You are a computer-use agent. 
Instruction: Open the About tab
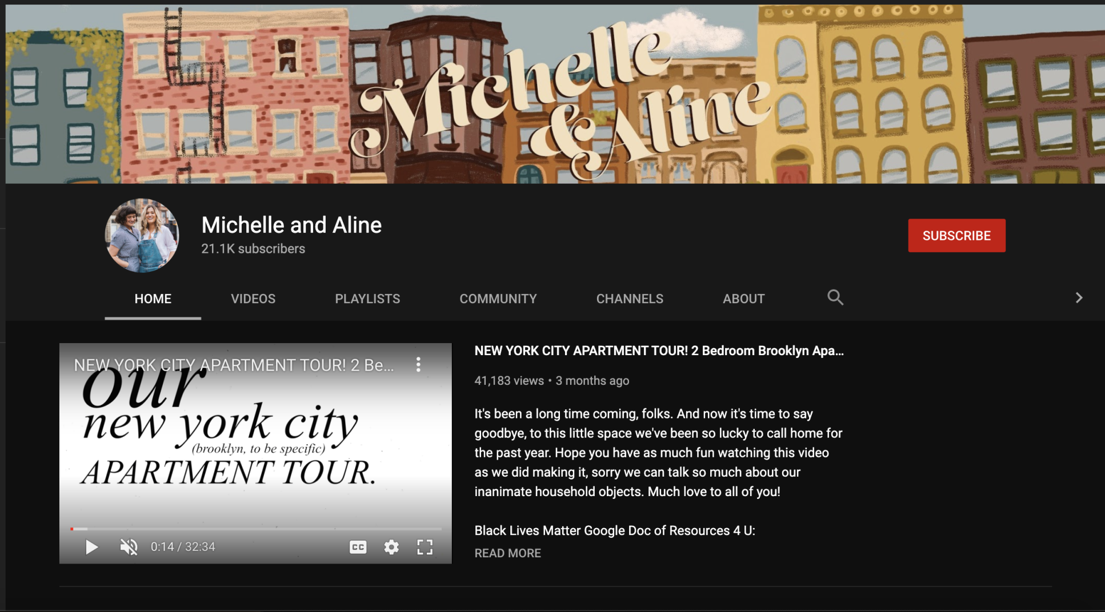point(743,299)
